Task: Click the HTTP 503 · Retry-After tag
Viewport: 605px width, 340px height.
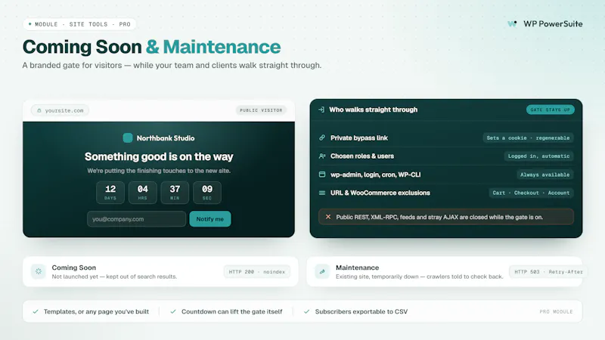Action: tap(548, 272)
